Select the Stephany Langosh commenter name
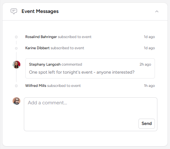170x149 pixels. 45,64
